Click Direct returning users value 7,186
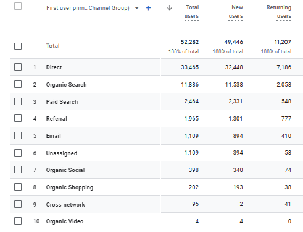The image size is (303, 232). 284,67
